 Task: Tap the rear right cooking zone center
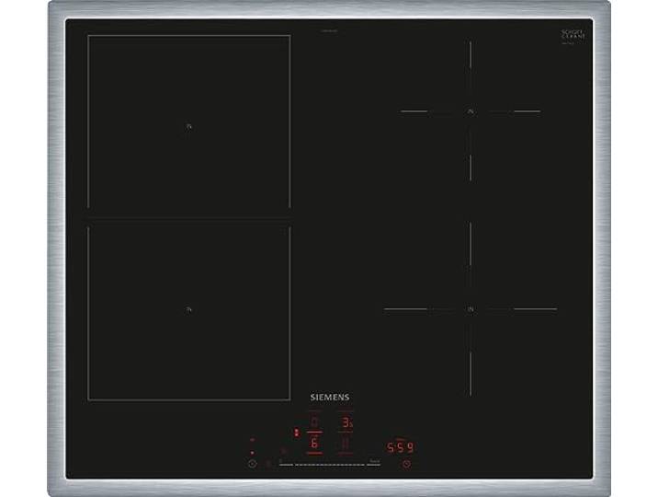pos(471,111)
